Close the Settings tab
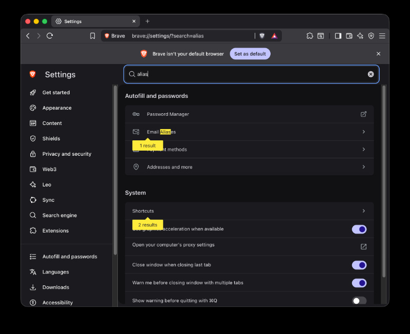This screenshot has height=334, width=410. pos(134,21)
